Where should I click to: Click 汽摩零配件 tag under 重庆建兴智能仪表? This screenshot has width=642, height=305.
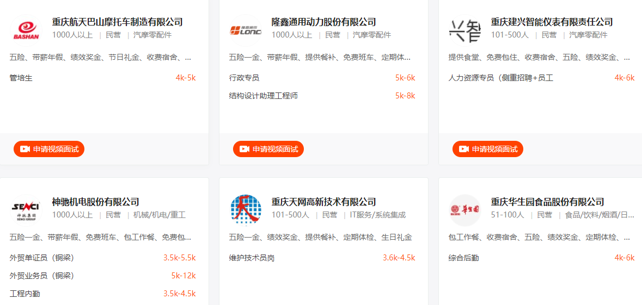[588, 35]
